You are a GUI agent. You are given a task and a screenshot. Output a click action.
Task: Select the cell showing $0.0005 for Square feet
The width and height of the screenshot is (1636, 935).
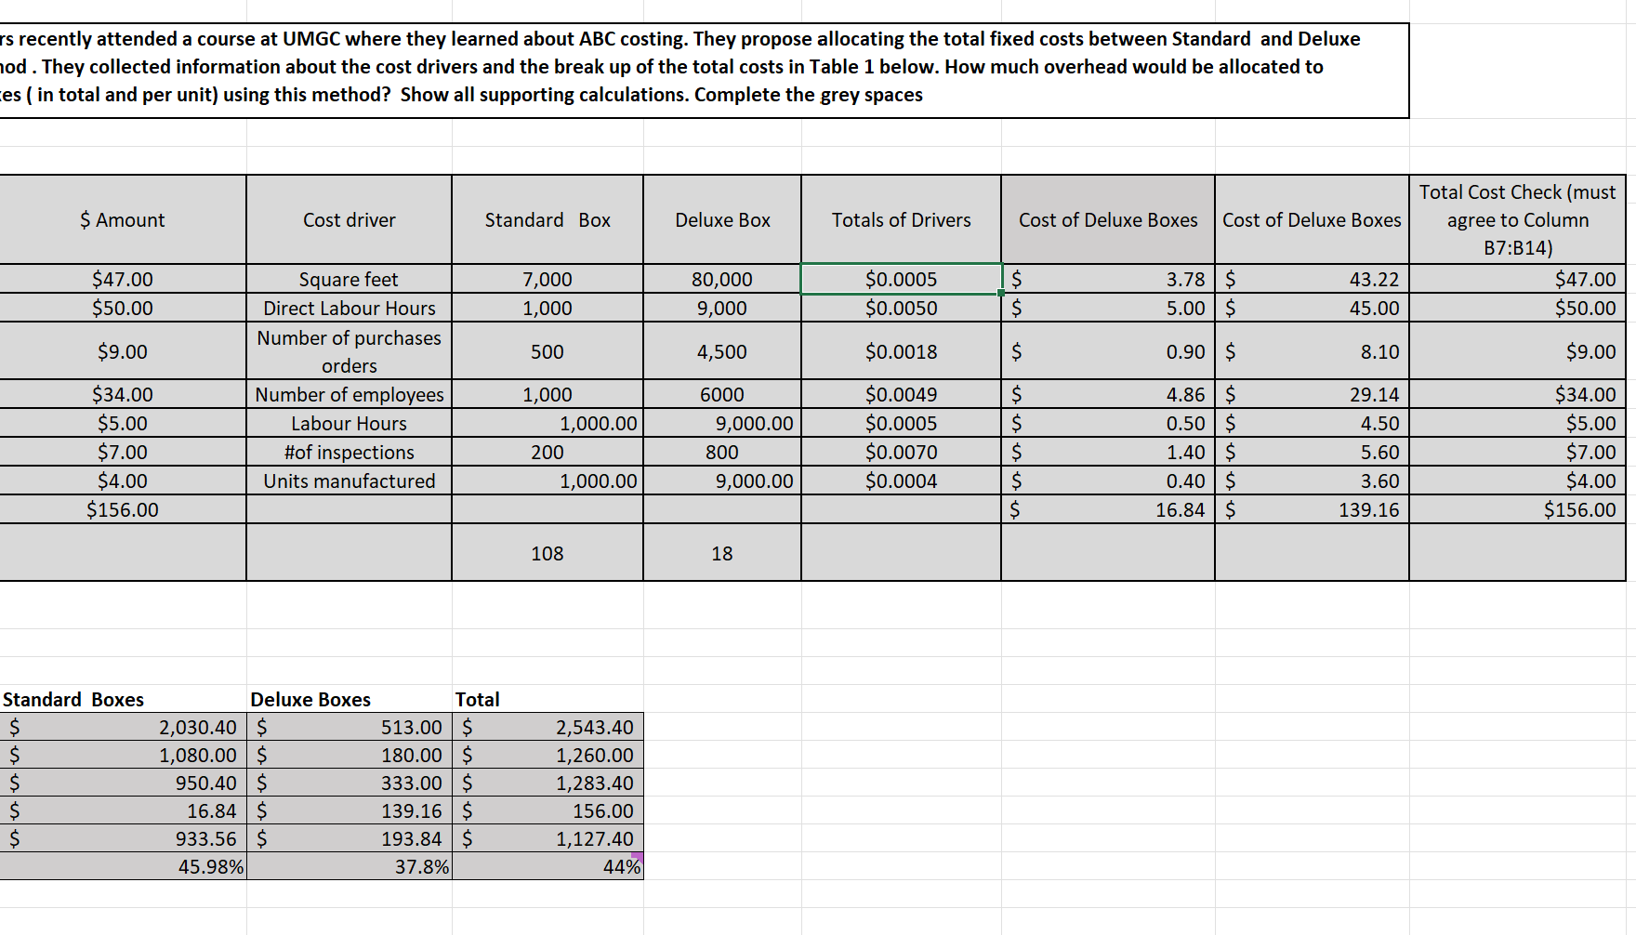click(899, 279)
